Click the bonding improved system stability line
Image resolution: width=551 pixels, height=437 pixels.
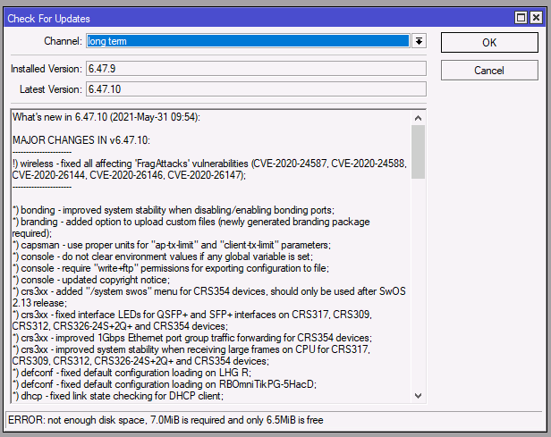[x=174, y=210]
